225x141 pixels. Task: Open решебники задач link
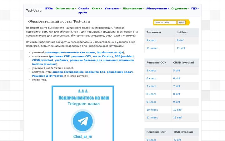click(x=120, y=72)
